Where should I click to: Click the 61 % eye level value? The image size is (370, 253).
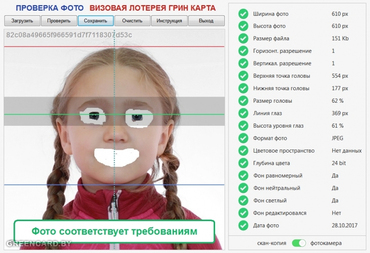pyautogui.click(x=338, y=126)
